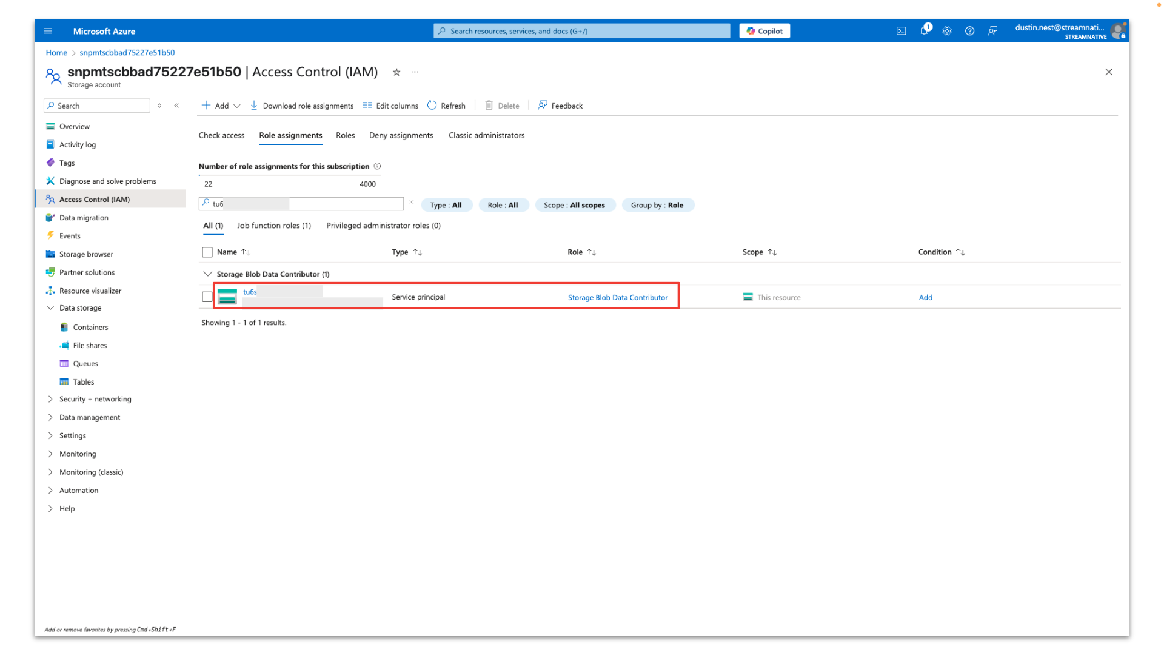Check the tu6s service principal row checkbox

[207, 297]
